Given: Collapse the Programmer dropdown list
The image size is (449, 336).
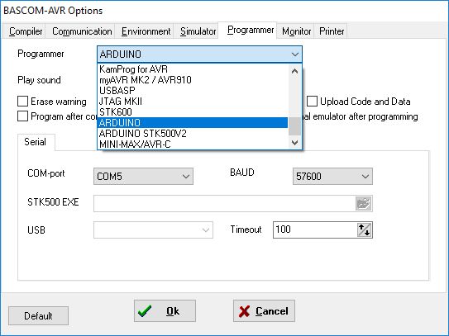Looking at the screenshot, I should click(x=295, y=54).
